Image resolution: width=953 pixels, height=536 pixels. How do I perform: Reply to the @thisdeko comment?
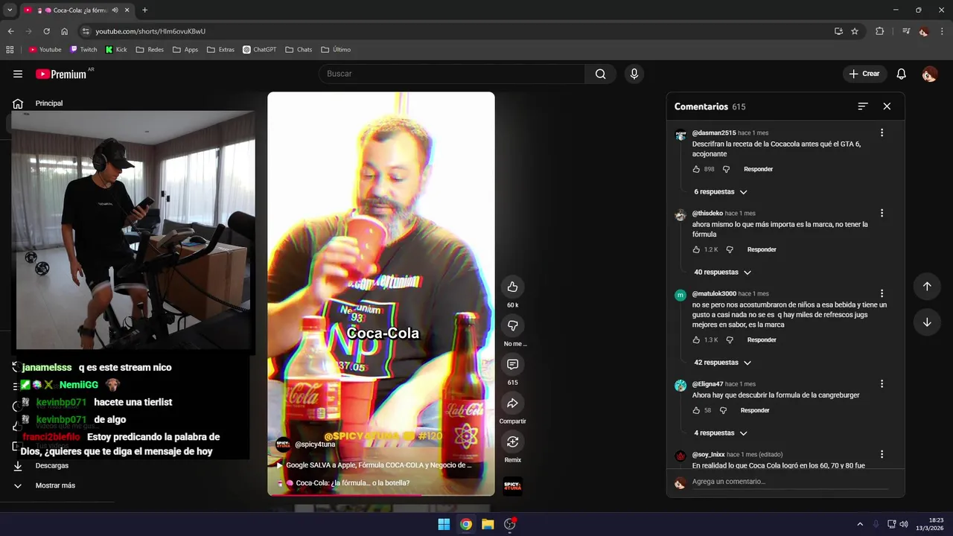(x=762, y=249)
